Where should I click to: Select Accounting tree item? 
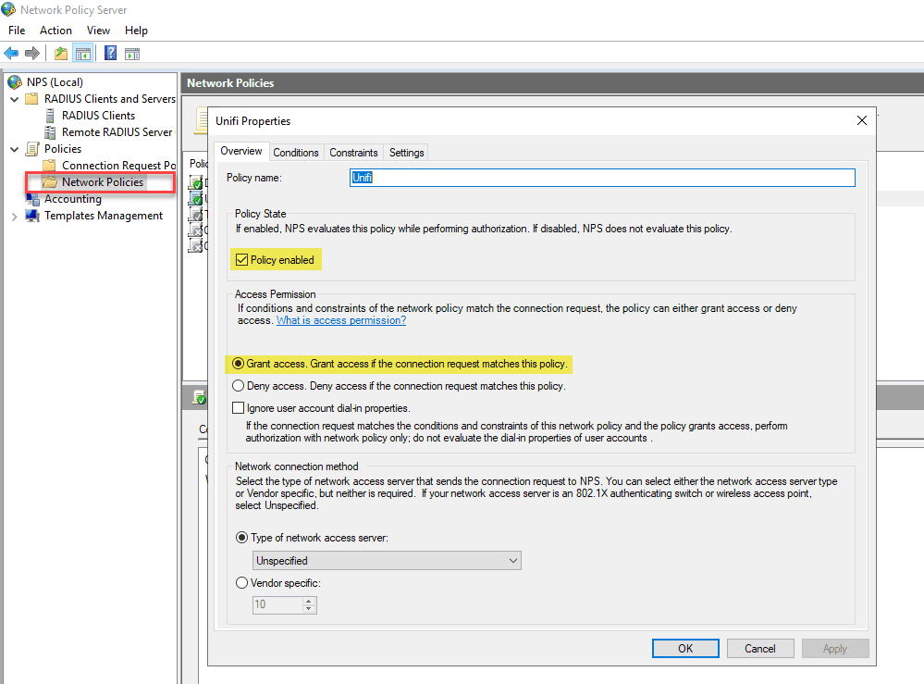click(x=73, y=199)
